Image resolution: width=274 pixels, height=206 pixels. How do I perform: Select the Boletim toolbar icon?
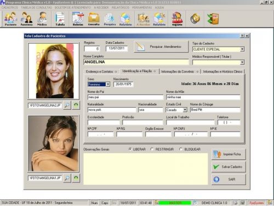[78, 19]
